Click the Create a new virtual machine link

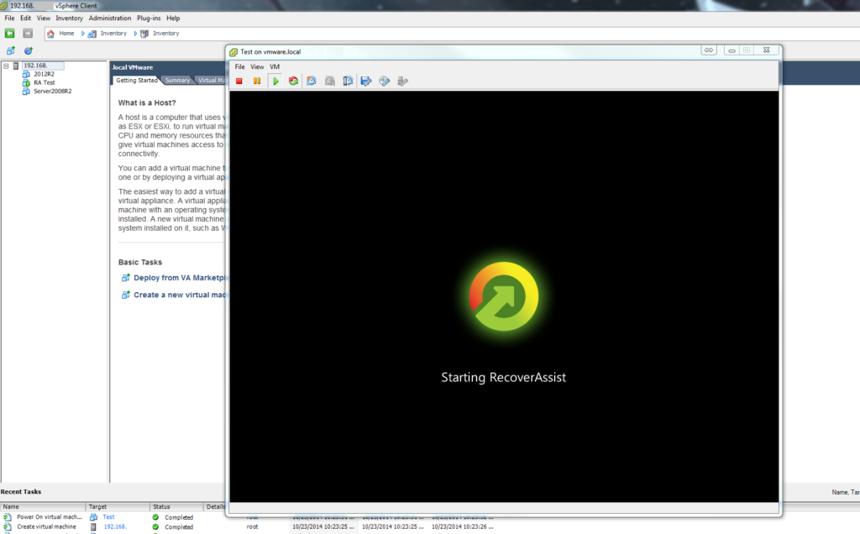click(x=181, y=295)
